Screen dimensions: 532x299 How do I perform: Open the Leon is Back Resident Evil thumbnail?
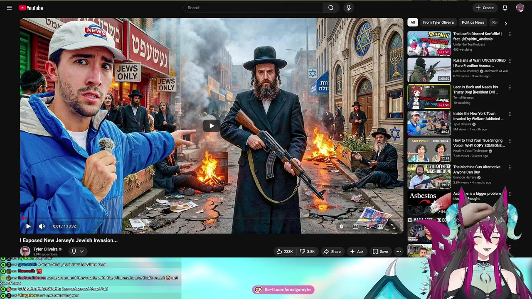pyautogui.click(x=429, y=96)
